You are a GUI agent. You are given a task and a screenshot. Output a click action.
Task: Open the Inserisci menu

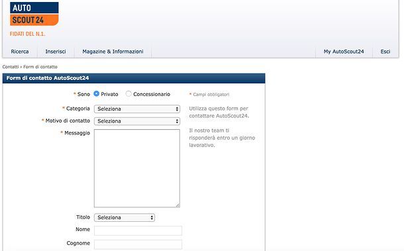point(56,52)
